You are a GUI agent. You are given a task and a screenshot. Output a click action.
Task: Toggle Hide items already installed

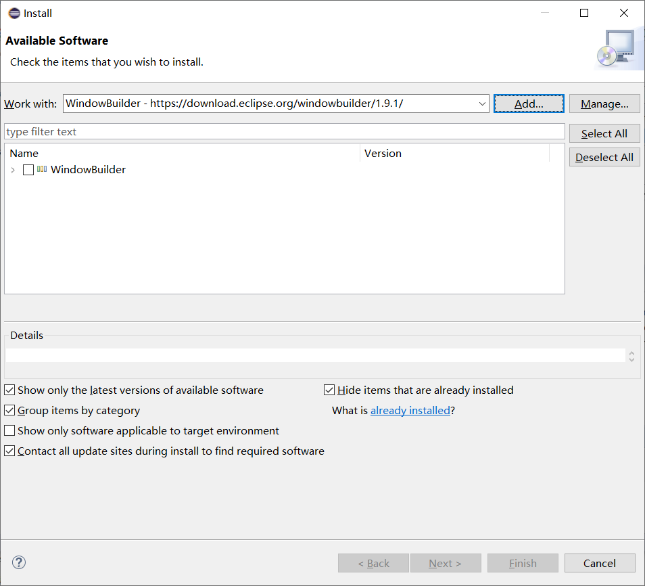329,390
